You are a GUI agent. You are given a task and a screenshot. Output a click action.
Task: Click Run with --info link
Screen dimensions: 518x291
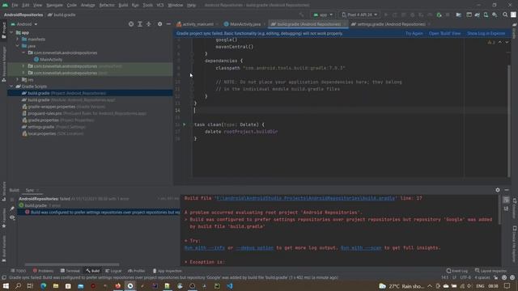pos(205,248)
